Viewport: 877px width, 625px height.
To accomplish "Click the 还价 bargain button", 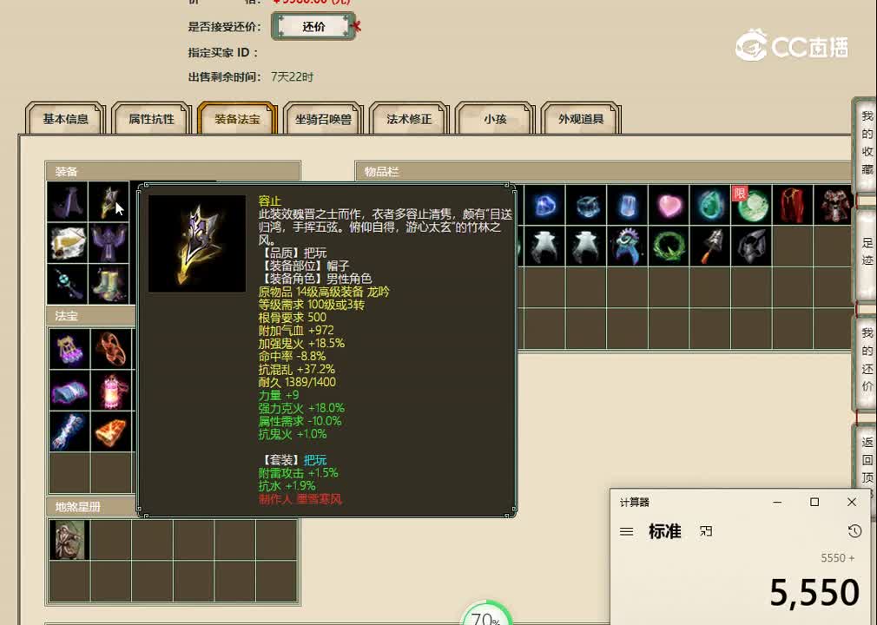I will pyautogui.click(x=313, y=26).
